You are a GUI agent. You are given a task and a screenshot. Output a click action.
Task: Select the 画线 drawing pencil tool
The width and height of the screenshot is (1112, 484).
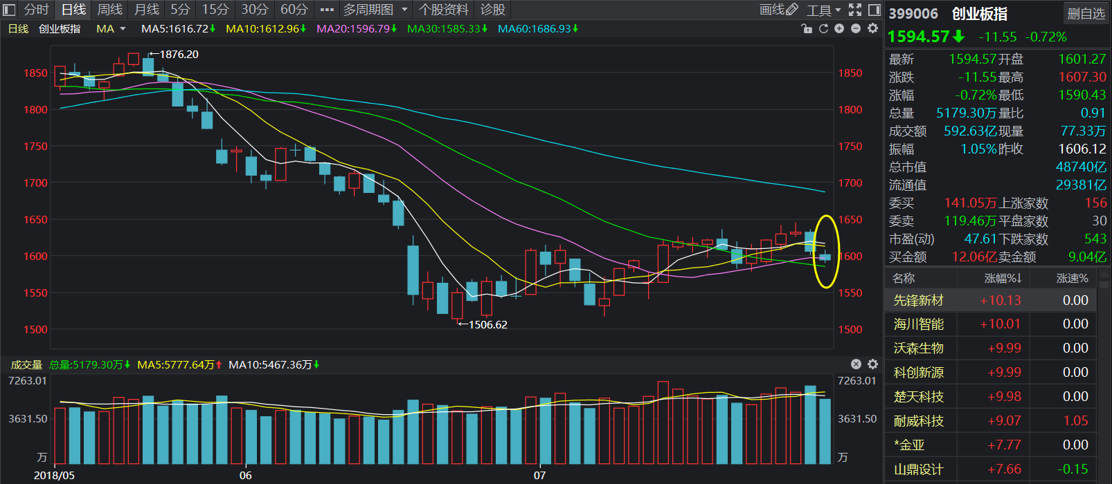click(778, 10)
